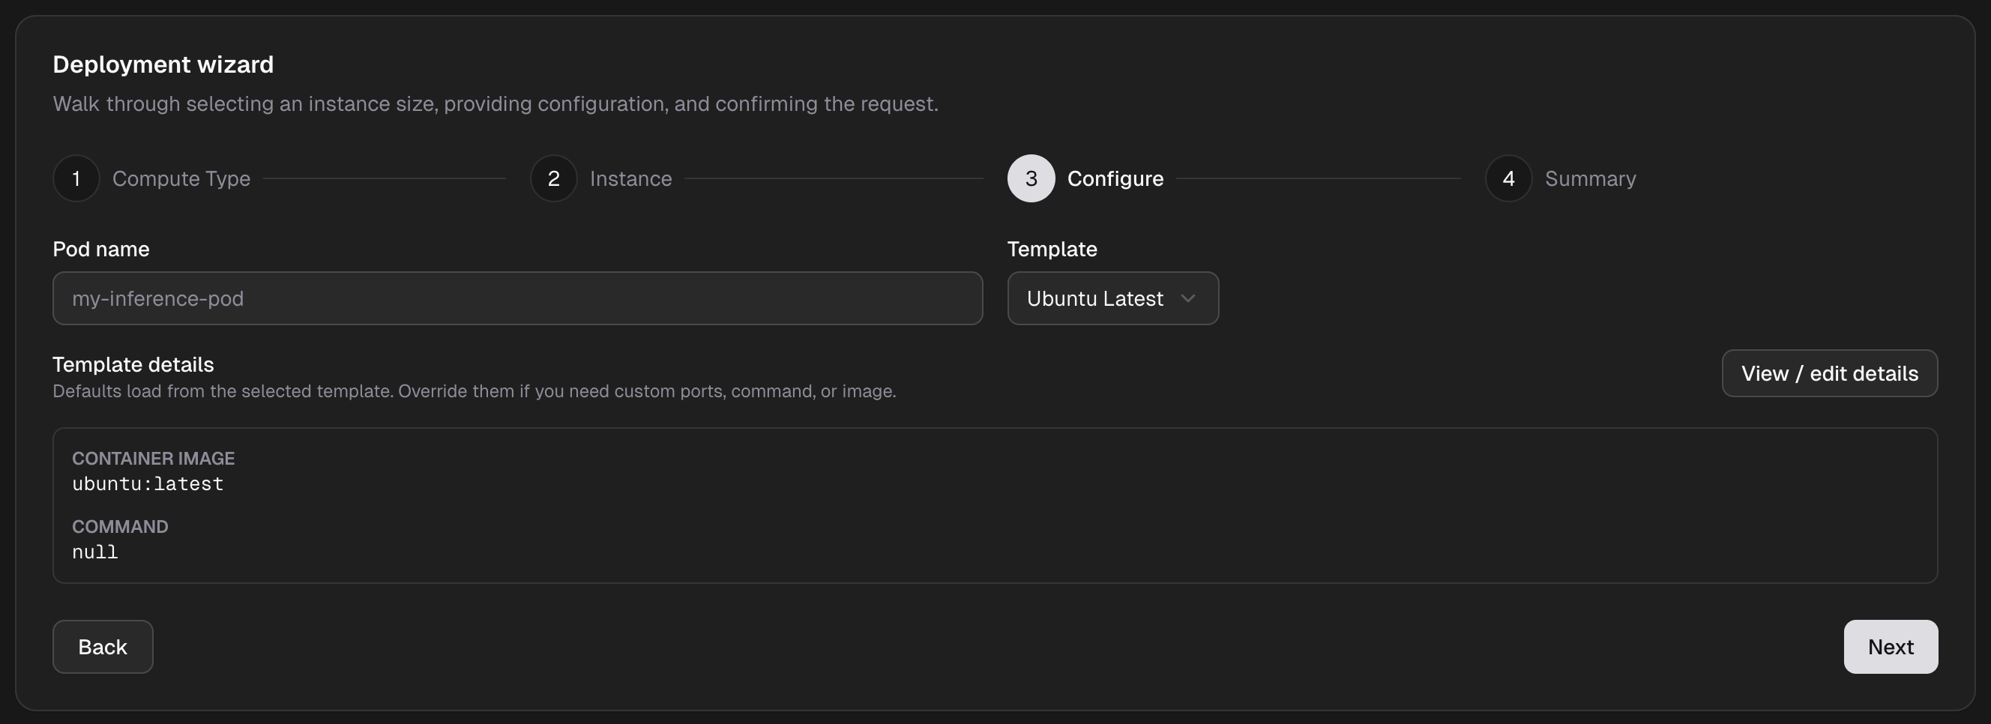Click the step 1 Compute Type circle
The height and width of the screenshot is (724, 1991).
point(76,178)
